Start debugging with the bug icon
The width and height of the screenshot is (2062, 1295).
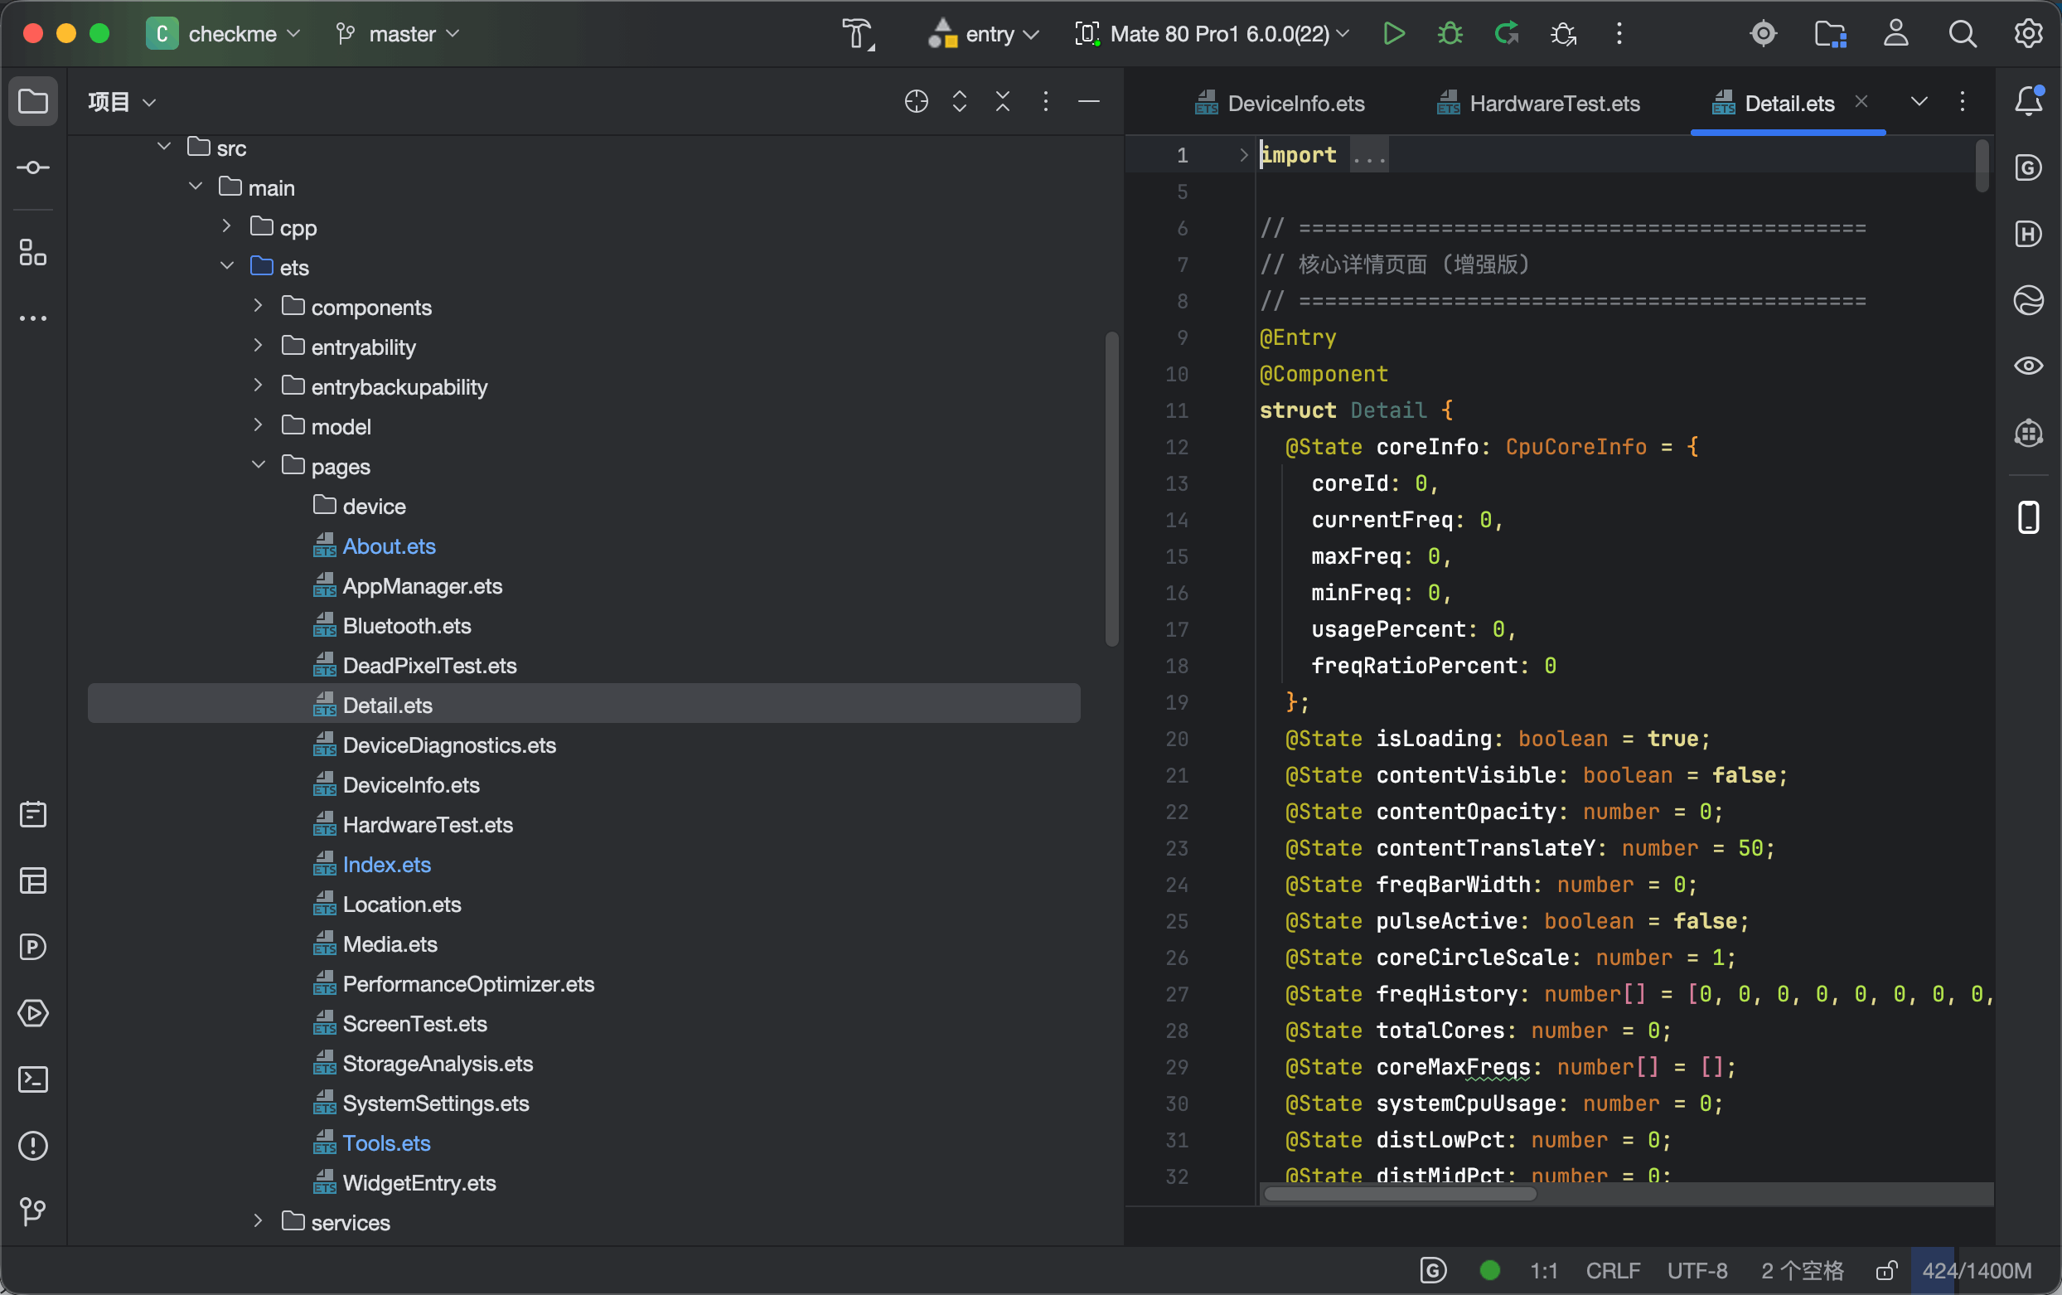[x=1450, y=33]
